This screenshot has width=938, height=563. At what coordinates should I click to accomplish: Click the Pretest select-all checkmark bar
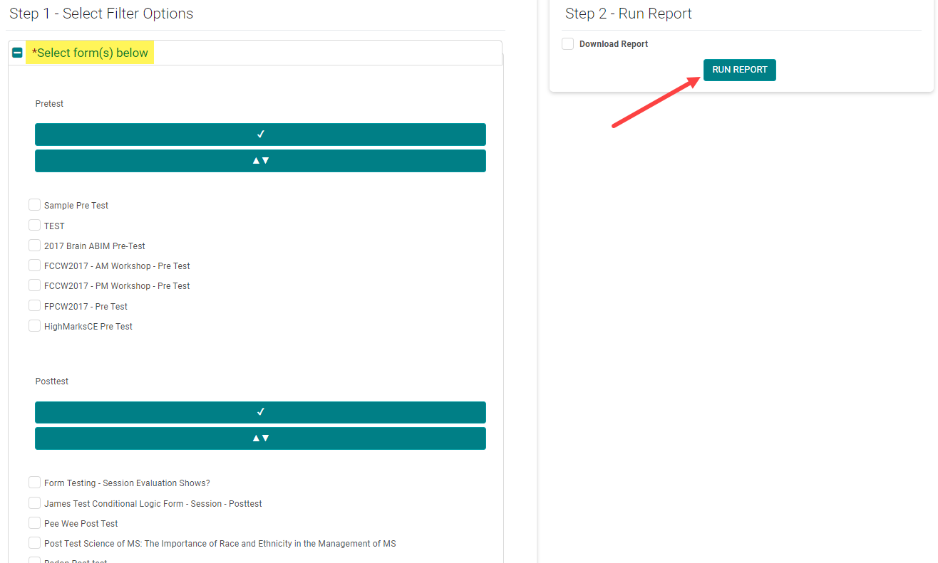260,135
